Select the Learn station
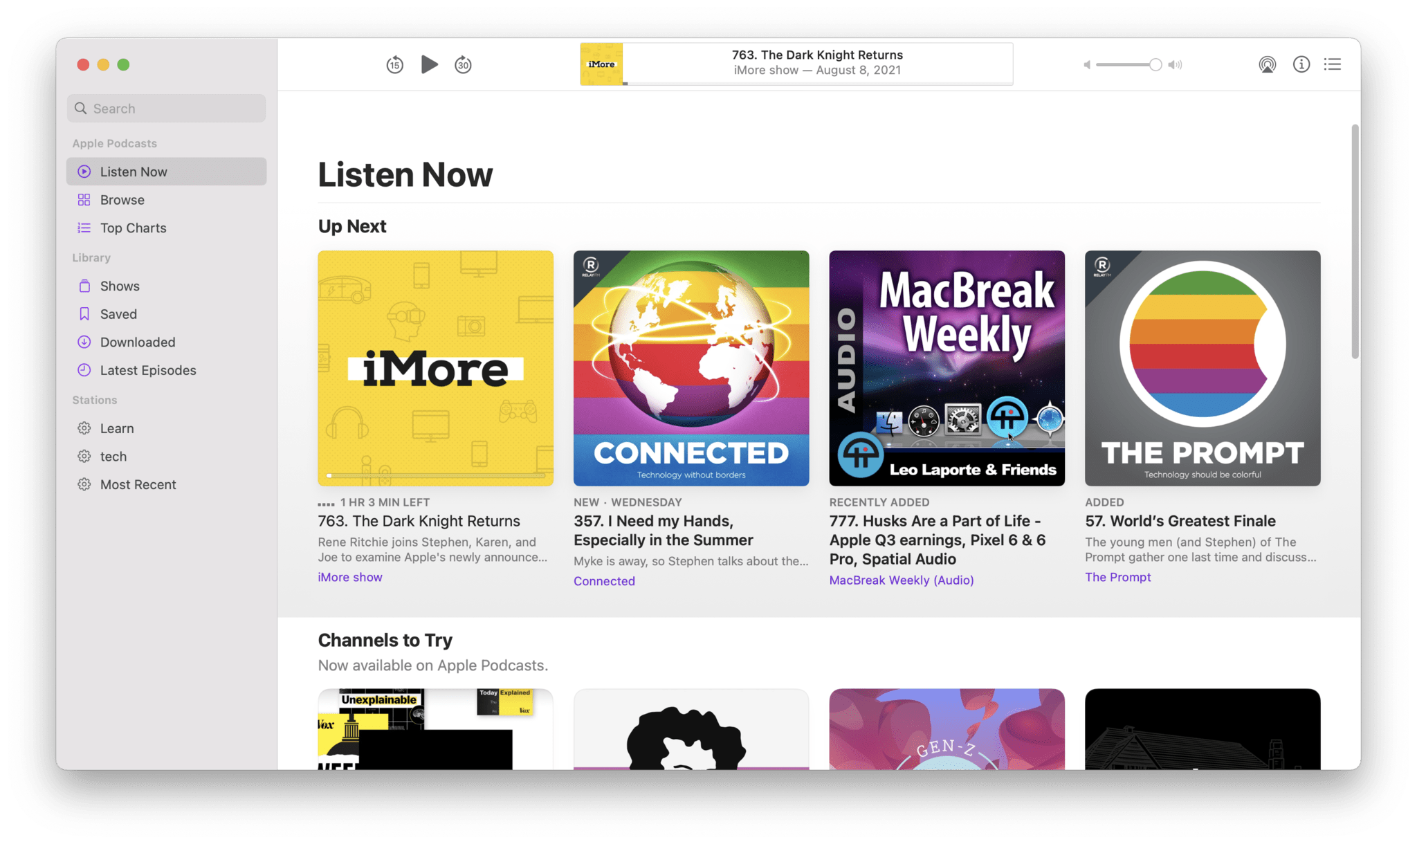 [x=116, y=428]
